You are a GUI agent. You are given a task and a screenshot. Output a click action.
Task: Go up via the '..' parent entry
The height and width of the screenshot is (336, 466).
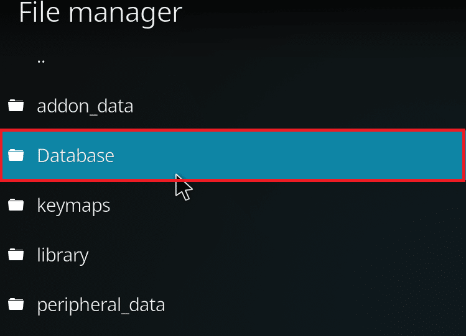pyautogui.click(x=41, y=61)
